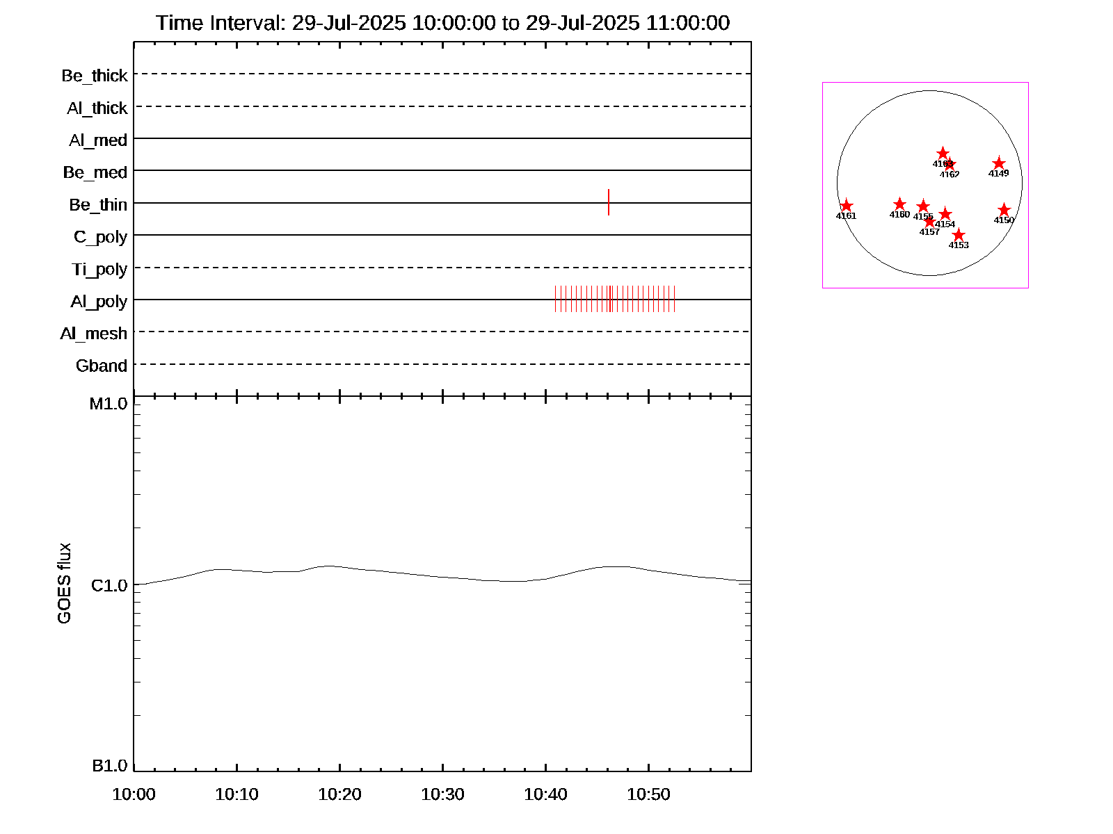Screen dimensions: 1113x834
Task: Select the star above label 4154
Action: click(x=945, y=214)
